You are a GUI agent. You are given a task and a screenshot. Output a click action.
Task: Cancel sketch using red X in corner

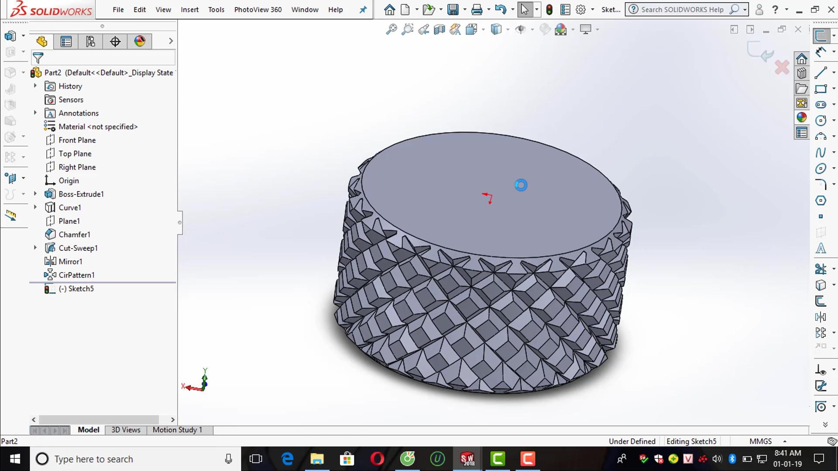point(782,67)
